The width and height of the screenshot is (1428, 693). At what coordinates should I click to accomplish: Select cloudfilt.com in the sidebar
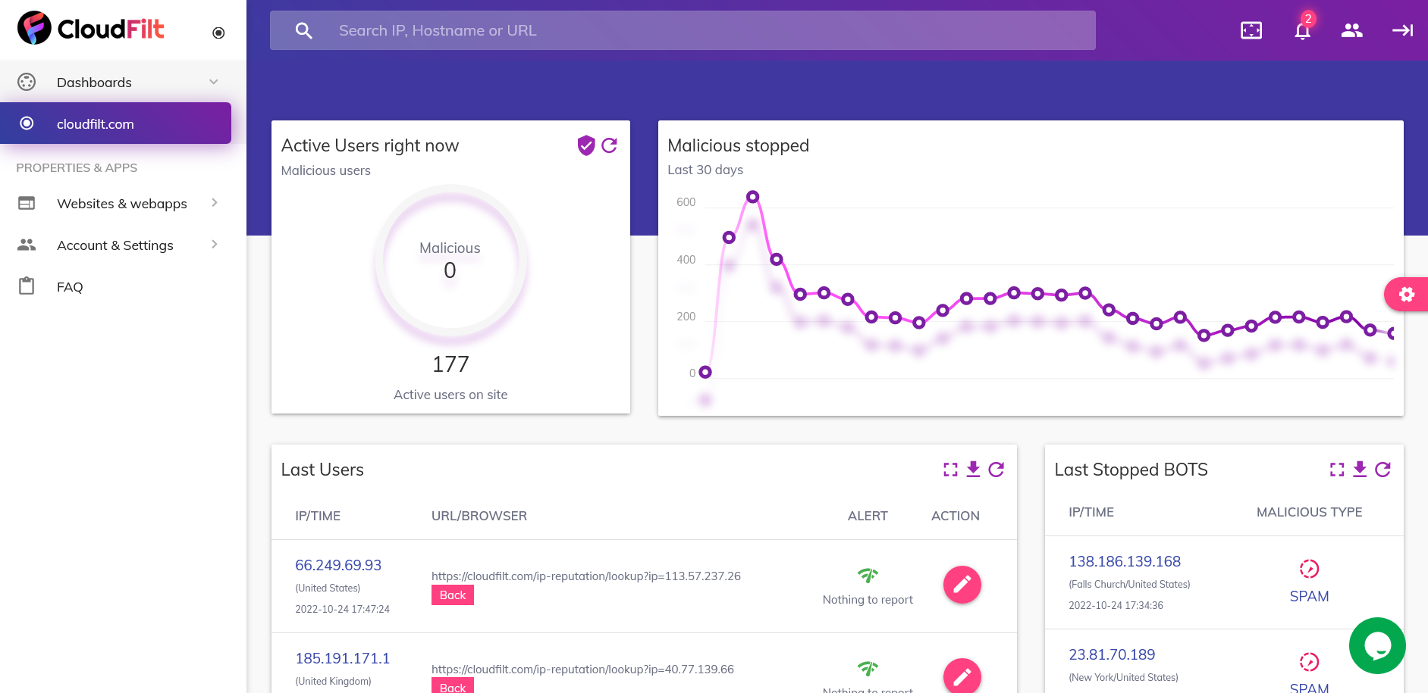(96, 123)
